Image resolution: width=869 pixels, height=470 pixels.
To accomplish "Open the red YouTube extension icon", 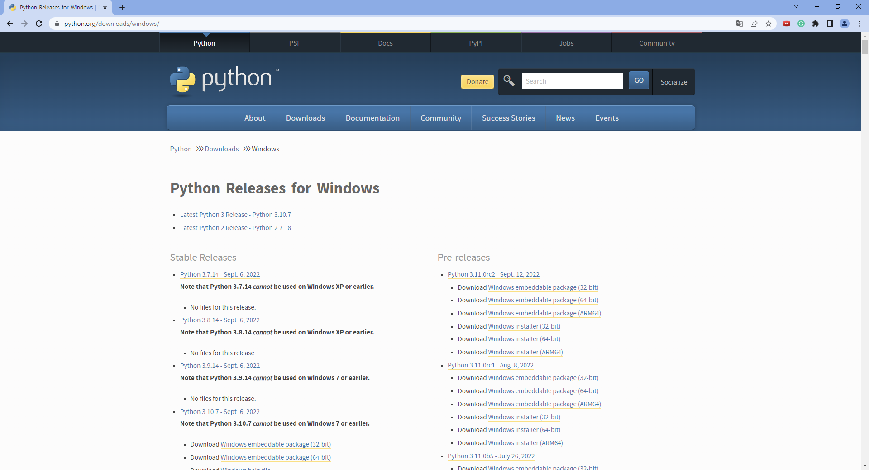I will pyautogui.click(x=787, y=23).
